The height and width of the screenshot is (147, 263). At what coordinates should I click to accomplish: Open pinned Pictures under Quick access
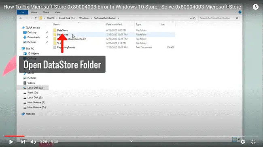pyautogui.click(x=32, y=42)
